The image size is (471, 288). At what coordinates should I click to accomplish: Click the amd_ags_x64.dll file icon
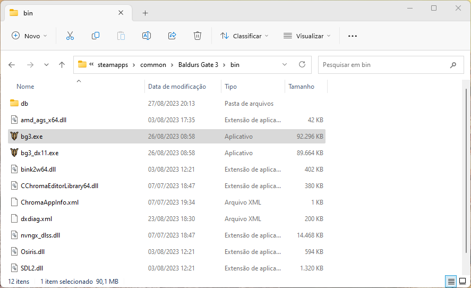[14, 120]
